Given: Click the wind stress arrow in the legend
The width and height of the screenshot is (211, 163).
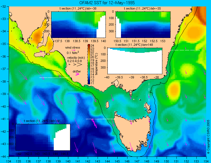Looking at the screenshot, I should (x=73, y=50).
